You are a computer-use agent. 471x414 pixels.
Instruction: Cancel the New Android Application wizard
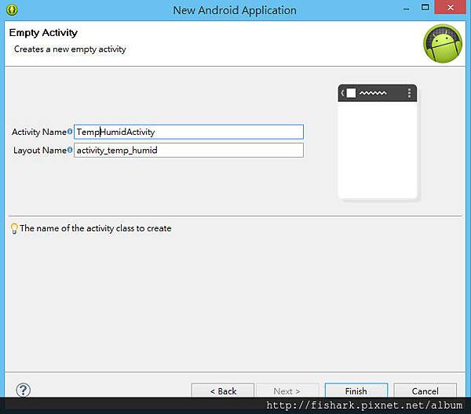coord(425,391)
